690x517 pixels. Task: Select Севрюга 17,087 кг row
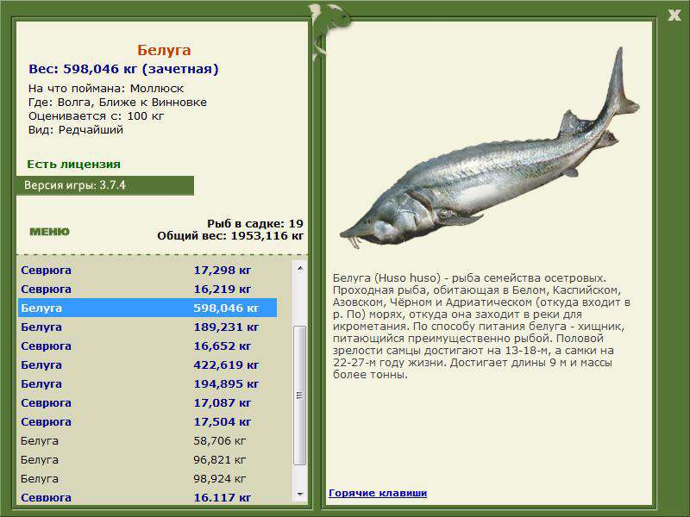click(147, 402)
